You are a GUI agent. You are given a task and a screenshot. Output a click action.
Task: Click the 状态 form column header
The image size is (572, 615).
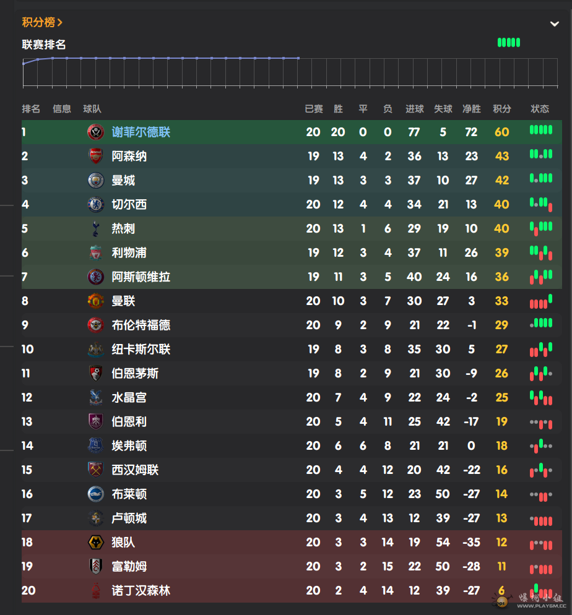[539, 109]
